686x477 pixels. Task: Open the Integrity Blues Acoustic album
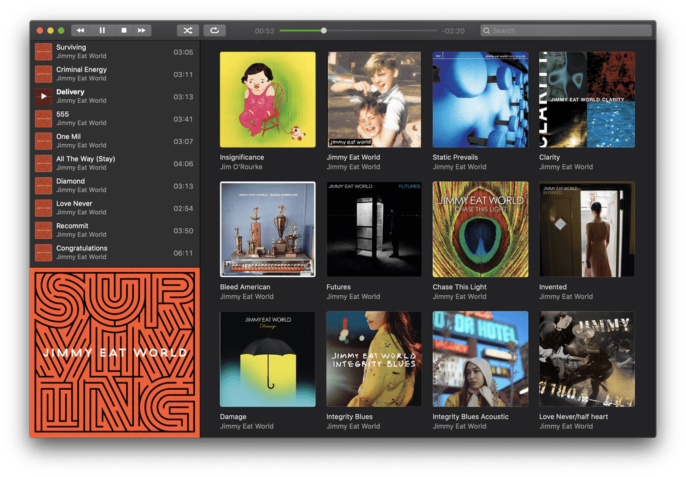[480, 359]
